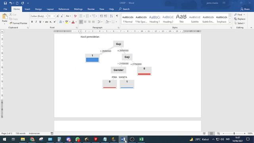Screen dimensions: 254x143
Task: Clear all formatting
Action: pos(75,16)
